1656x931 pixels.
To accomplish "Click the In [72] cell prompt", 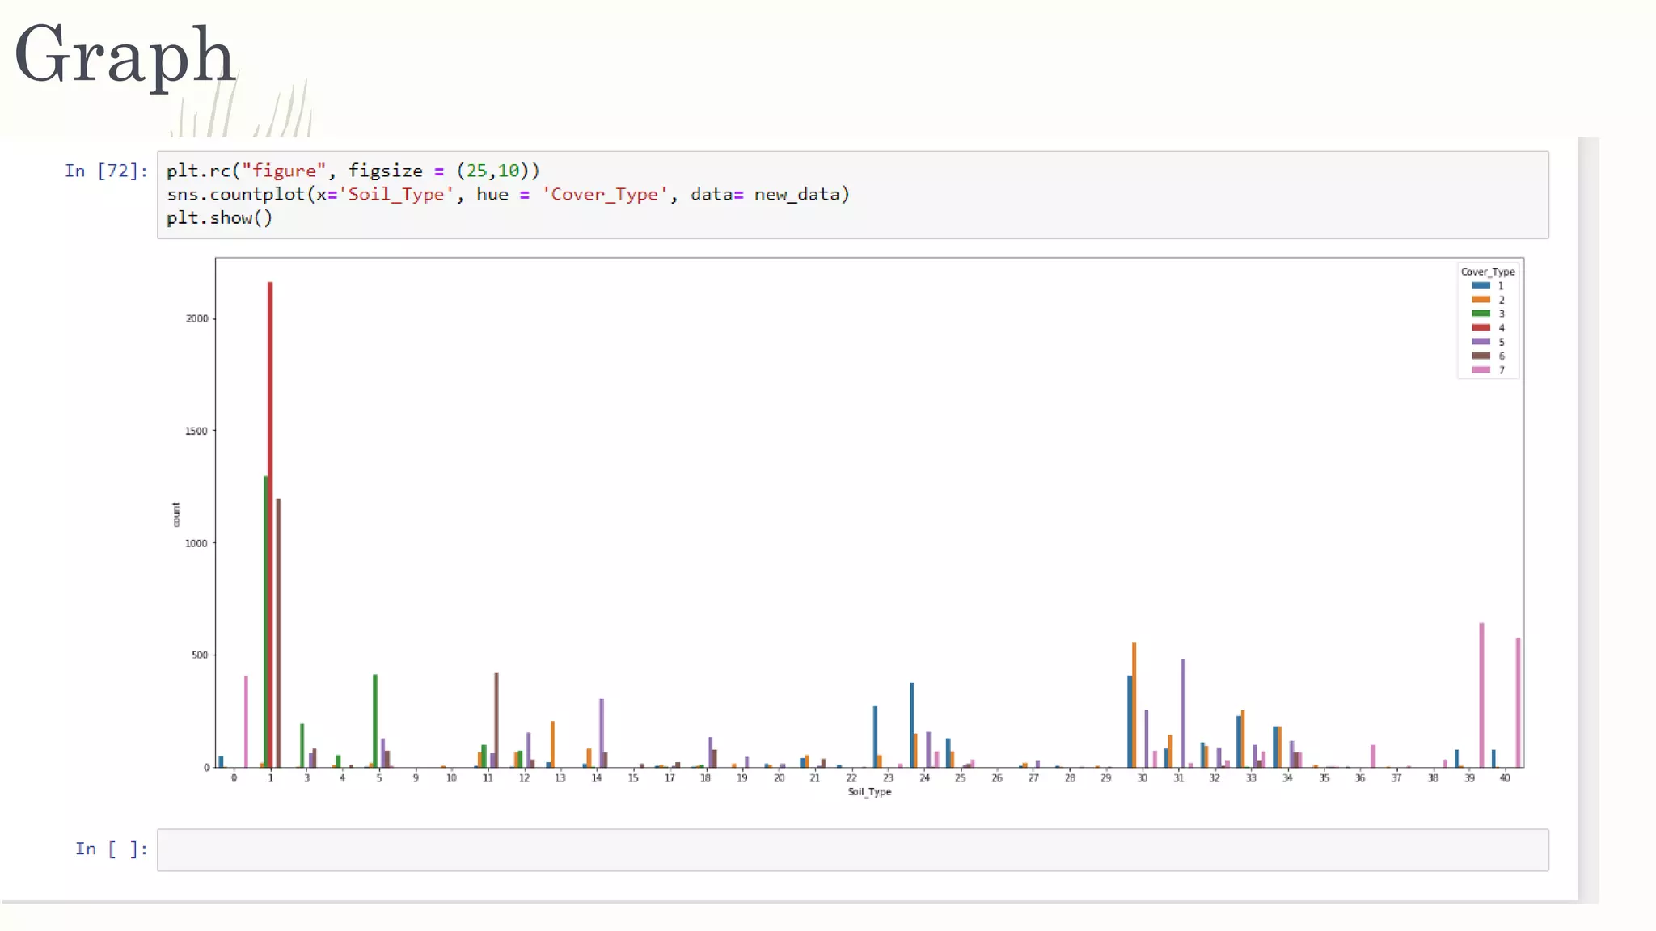I will pos(106,171).
